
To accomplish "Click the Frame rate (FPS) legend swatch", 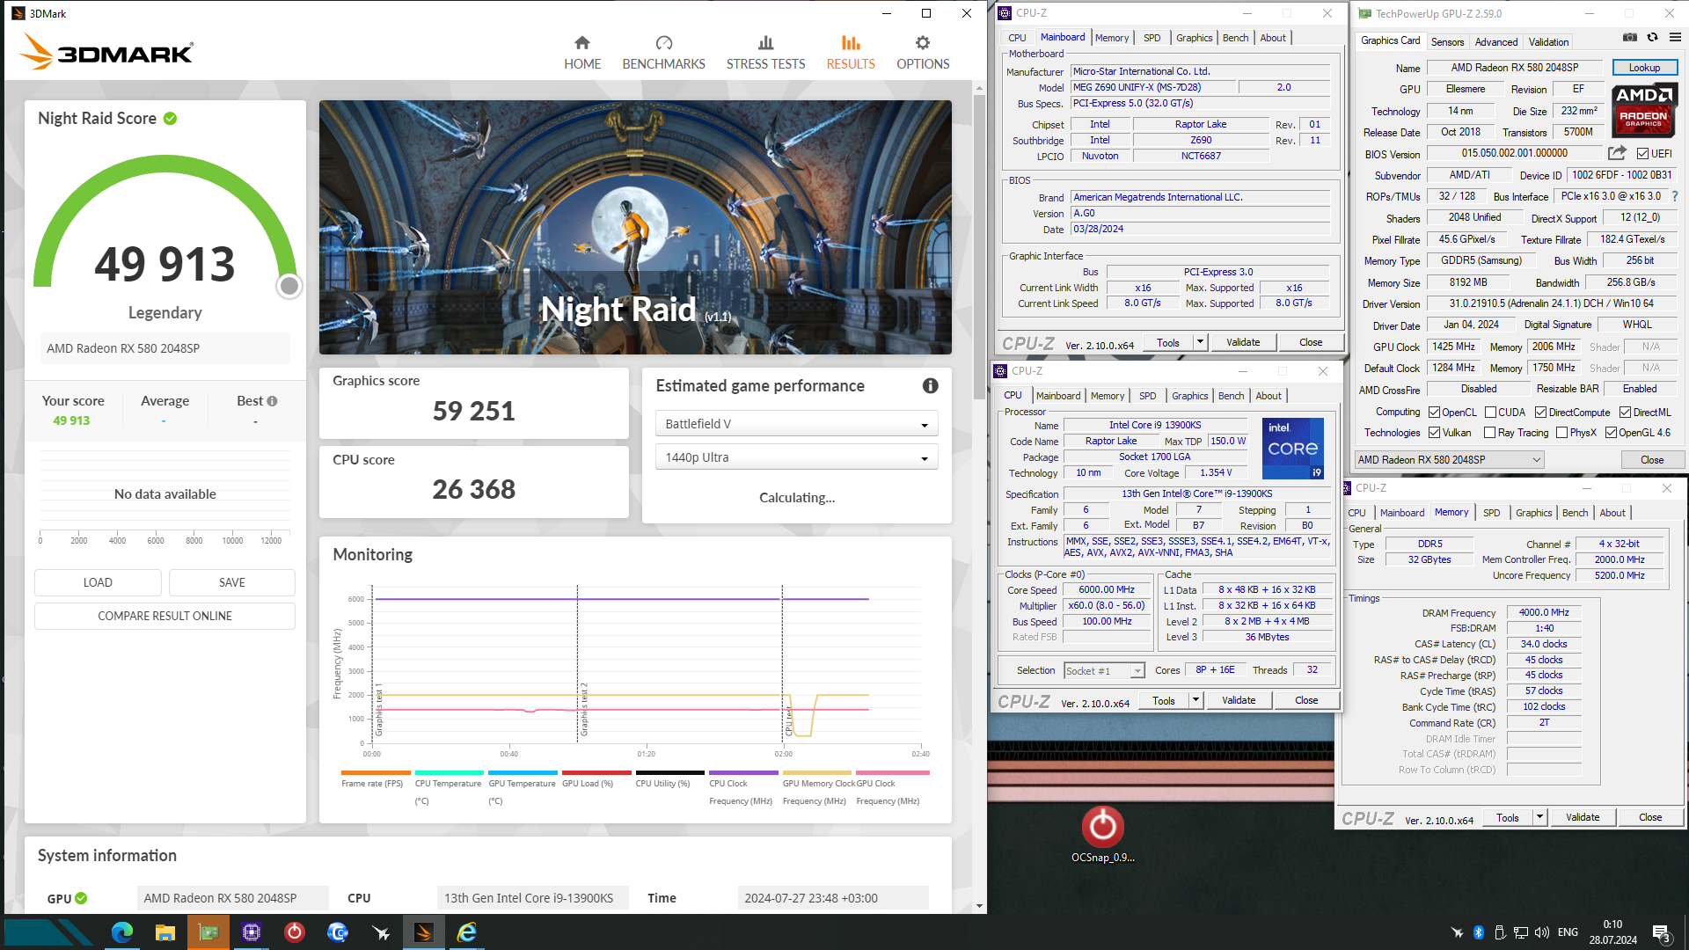I will (376, 773).
